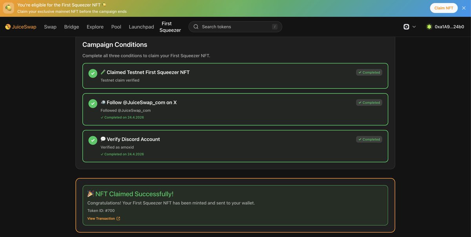Image resolution: width=471 pixels, height=237 pixels.
Task: Click the Verified as amoxid text
Action: (117, 147)
